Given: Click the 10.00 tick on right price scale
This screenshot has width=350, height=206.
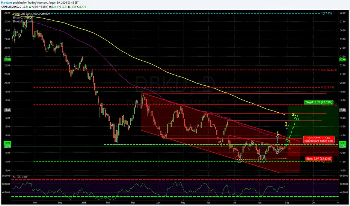Looking at the screenshot, I should coord(342,170).
